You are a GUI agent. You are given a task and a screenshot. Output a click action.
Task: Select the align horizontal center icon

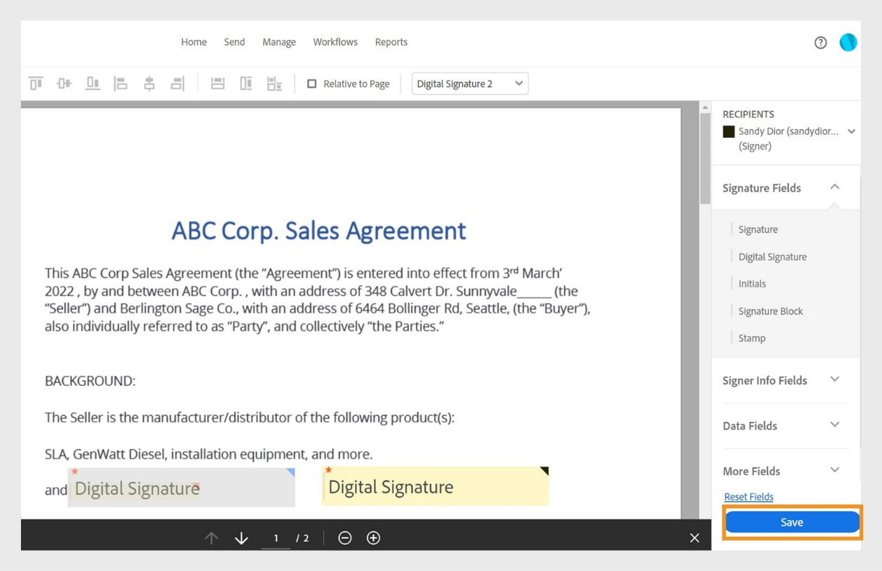tap(149, 83)
